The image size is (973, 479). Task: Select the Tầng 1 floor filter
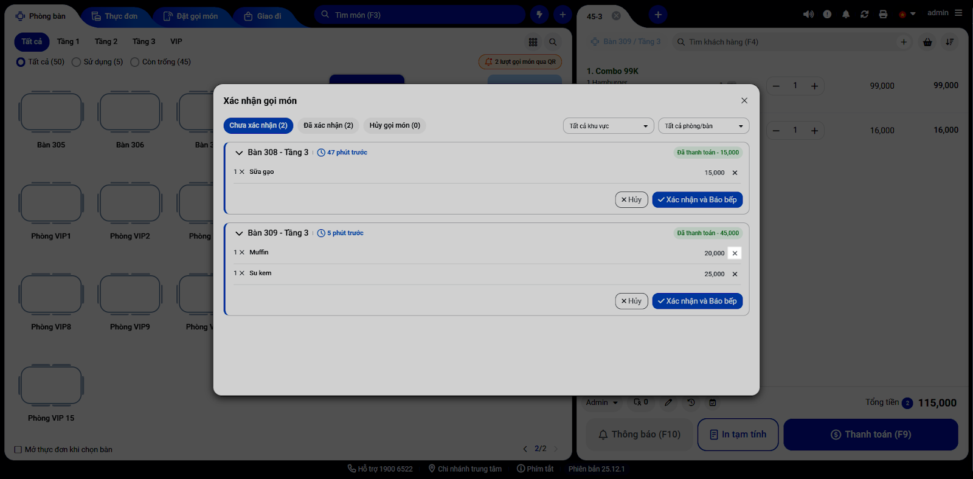[68, 42]
